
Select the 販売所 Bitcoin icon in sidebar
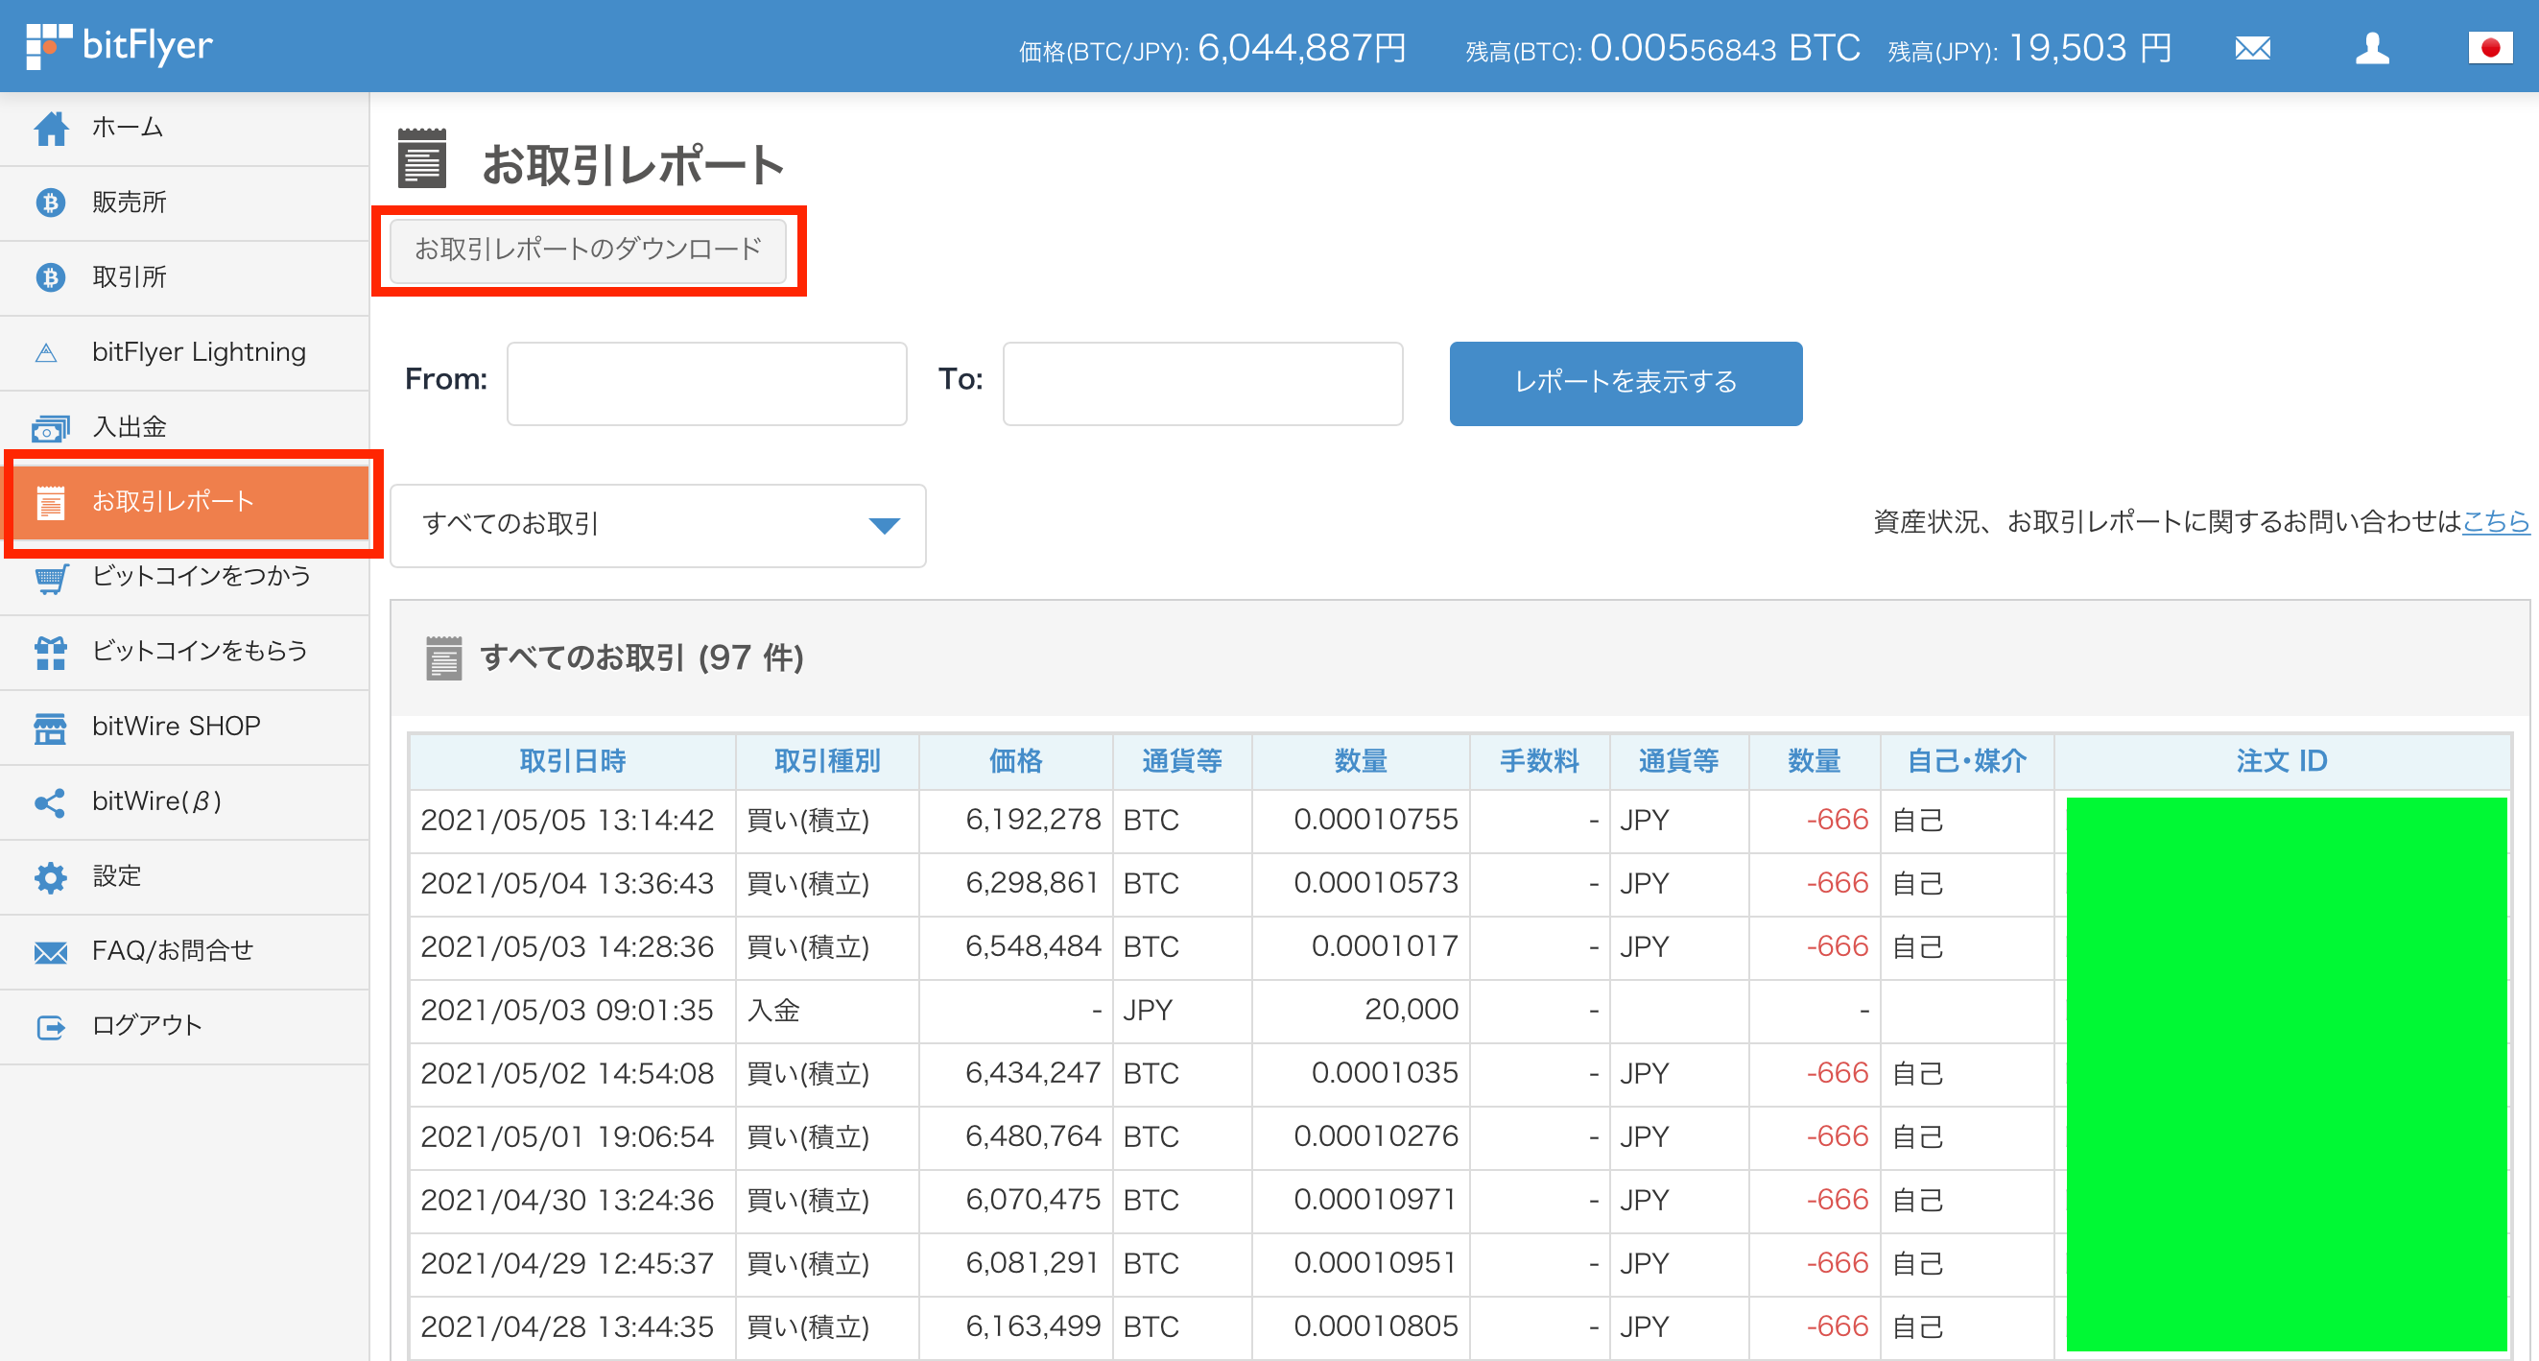pos(50,203)
